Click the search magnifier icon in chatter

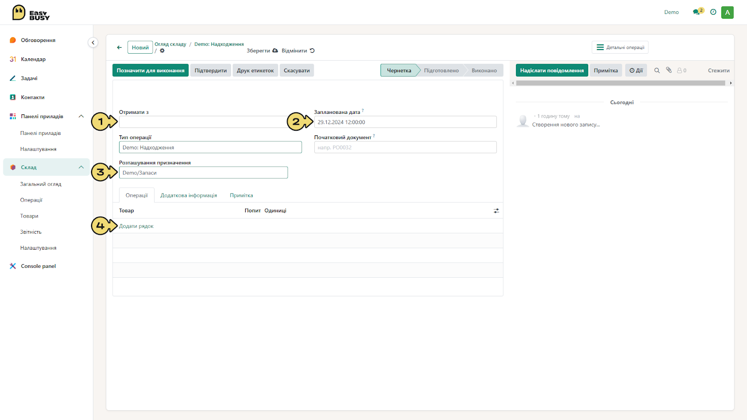(657, 70)
